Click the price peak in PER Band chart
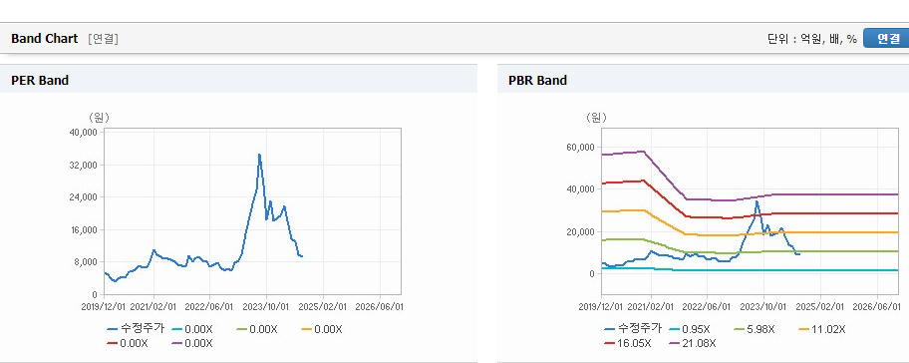 (x=259, y=155)
